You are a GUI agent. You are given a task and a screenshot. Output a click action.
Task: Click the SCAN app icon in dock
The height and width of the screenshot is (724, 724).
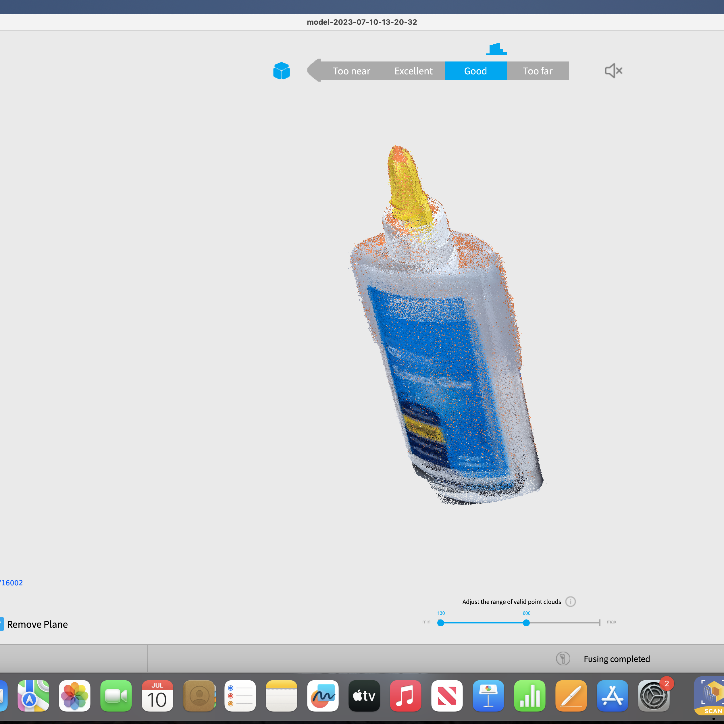tap(709, 696)
